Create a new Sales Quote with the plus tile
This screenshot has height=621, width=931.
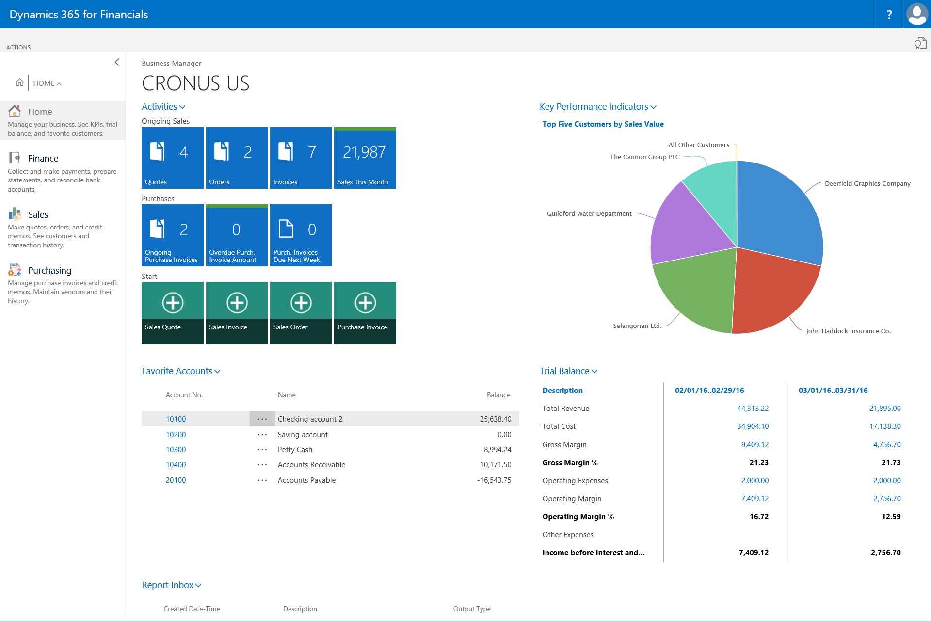point(172,313)
